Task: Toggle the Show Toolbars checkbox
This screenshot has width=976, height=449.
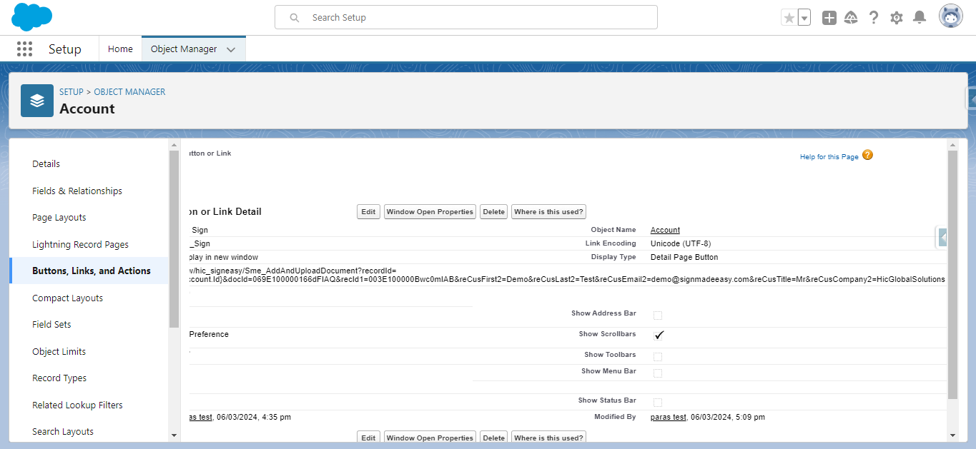Action: pos(658,356)
